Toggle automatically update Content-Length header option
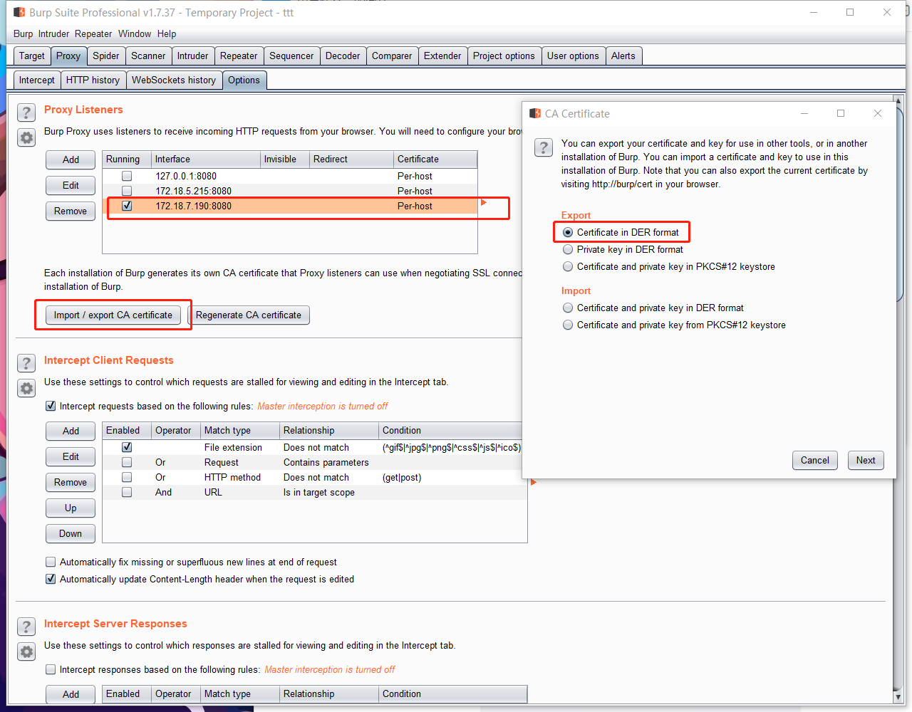This screenshot has width=912, height=712. point(51,579)
